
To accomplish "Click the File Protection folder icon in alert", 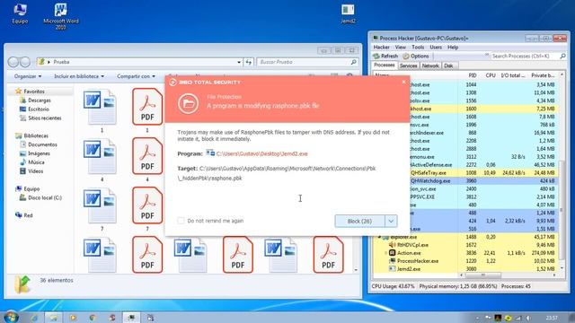I will point(189,103).
